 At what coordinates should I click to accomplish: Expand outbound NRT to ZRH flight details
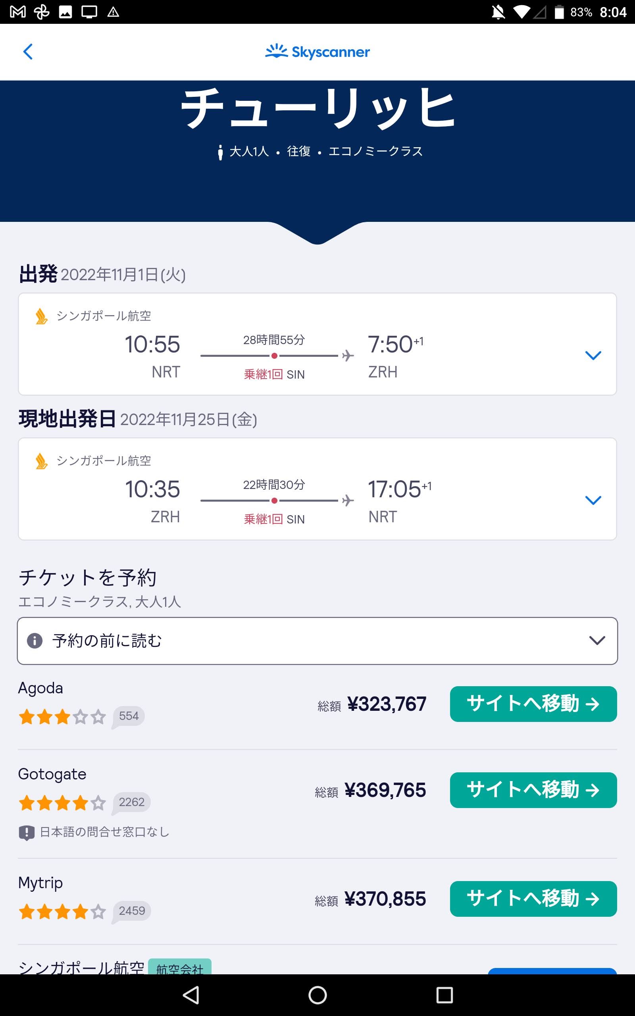(593, 355)
